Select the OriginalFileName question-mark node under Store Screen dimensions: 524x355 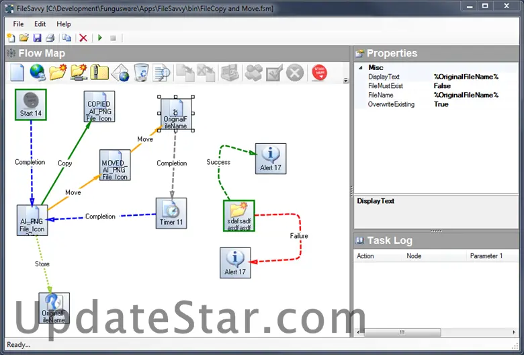[54, 308]
